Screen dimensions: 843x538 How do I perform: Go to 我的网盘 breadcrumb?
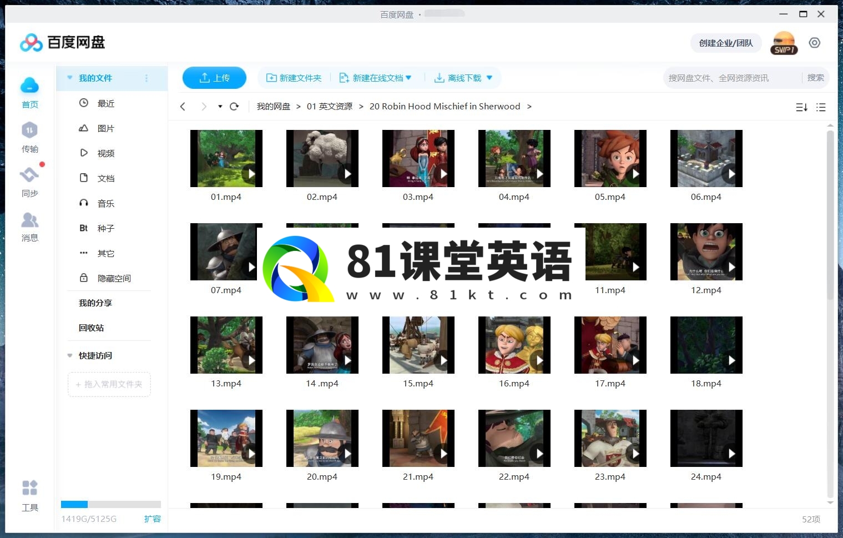[x=273, y=107]
